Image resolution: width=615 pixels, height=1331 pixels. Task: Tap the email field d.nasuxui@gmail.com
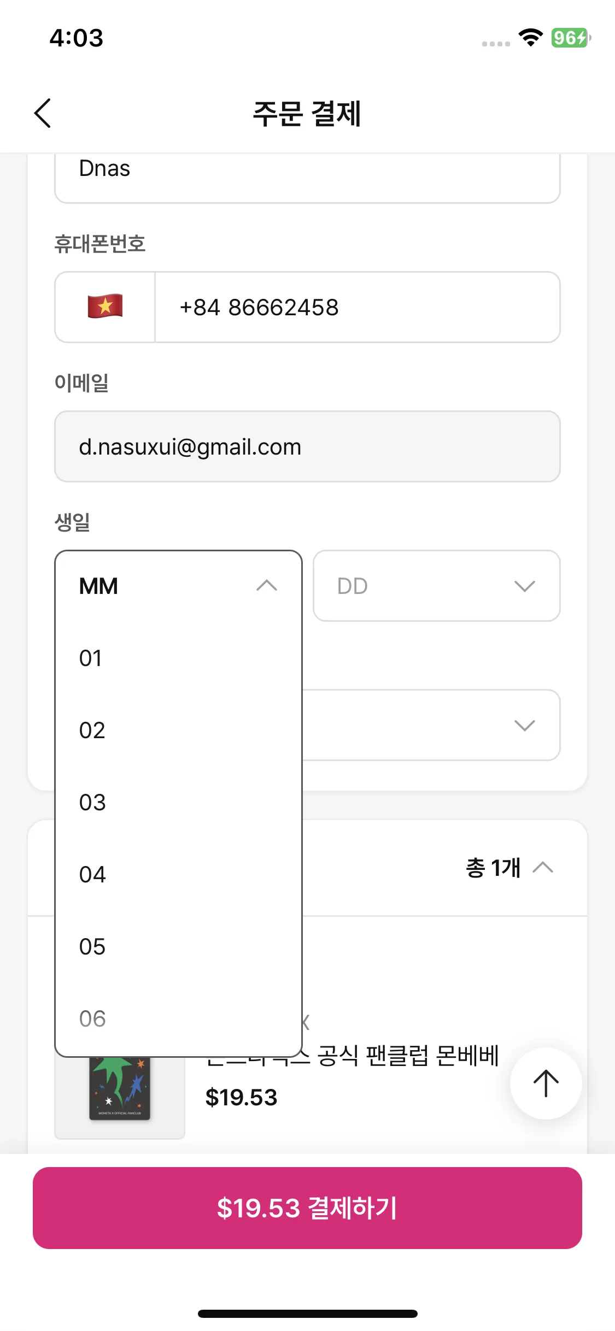click(x=307, y=446)
